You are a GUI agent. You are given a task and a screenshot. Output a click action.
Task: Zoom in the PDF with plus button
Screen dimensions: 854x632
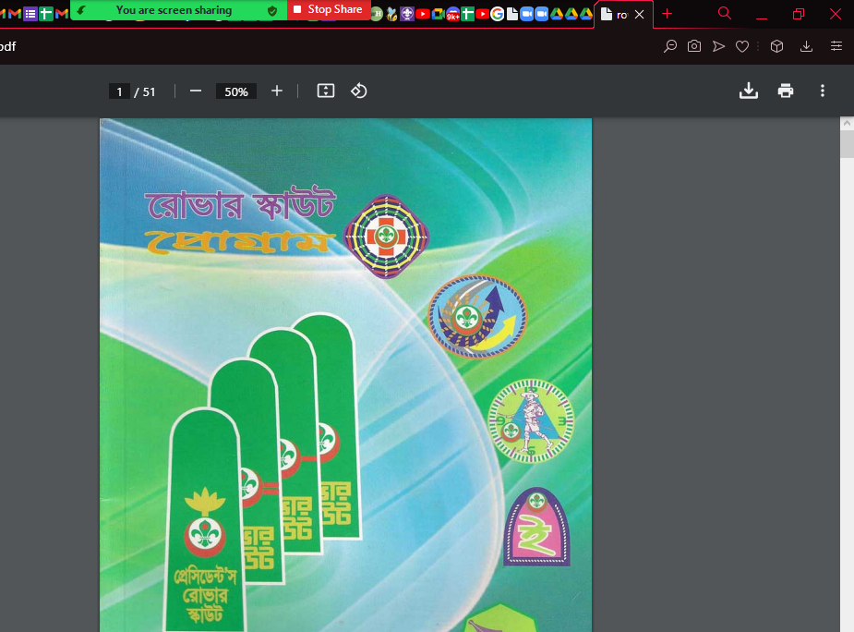point(277,91)
